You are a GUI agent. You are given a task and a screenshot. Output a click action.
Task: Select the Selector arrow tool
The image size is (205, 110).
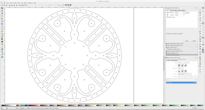[x=2, y=8]
